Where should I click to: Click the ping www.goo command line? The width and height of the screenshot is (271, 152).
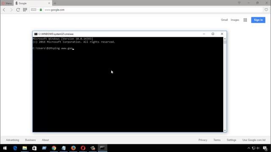coord(53,48)
